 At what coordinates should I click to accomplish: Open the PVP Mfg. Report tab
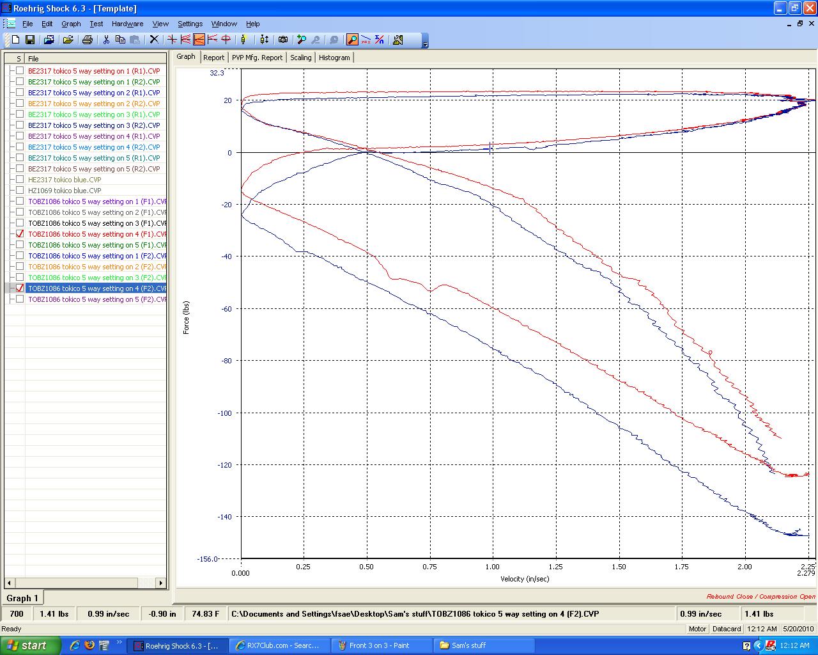pos(257,58)
